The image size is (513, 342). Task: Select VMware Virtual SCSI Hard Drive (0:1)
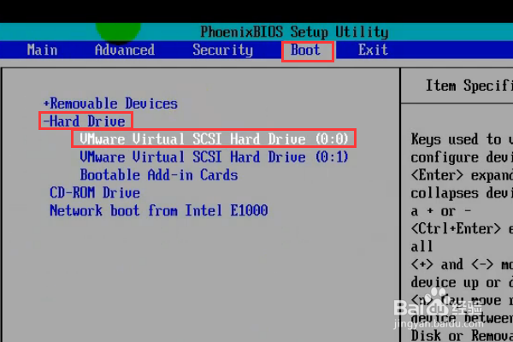click(214, 157)
